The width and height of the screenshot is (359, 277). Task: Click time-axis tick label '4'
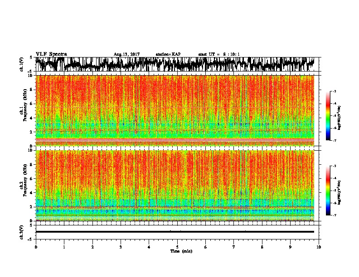point(149,247)
